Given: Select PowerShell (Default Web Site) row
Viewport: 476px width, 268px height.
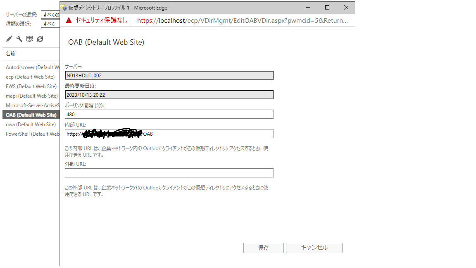Looking at the screenshot, I should tap(31, 134).
